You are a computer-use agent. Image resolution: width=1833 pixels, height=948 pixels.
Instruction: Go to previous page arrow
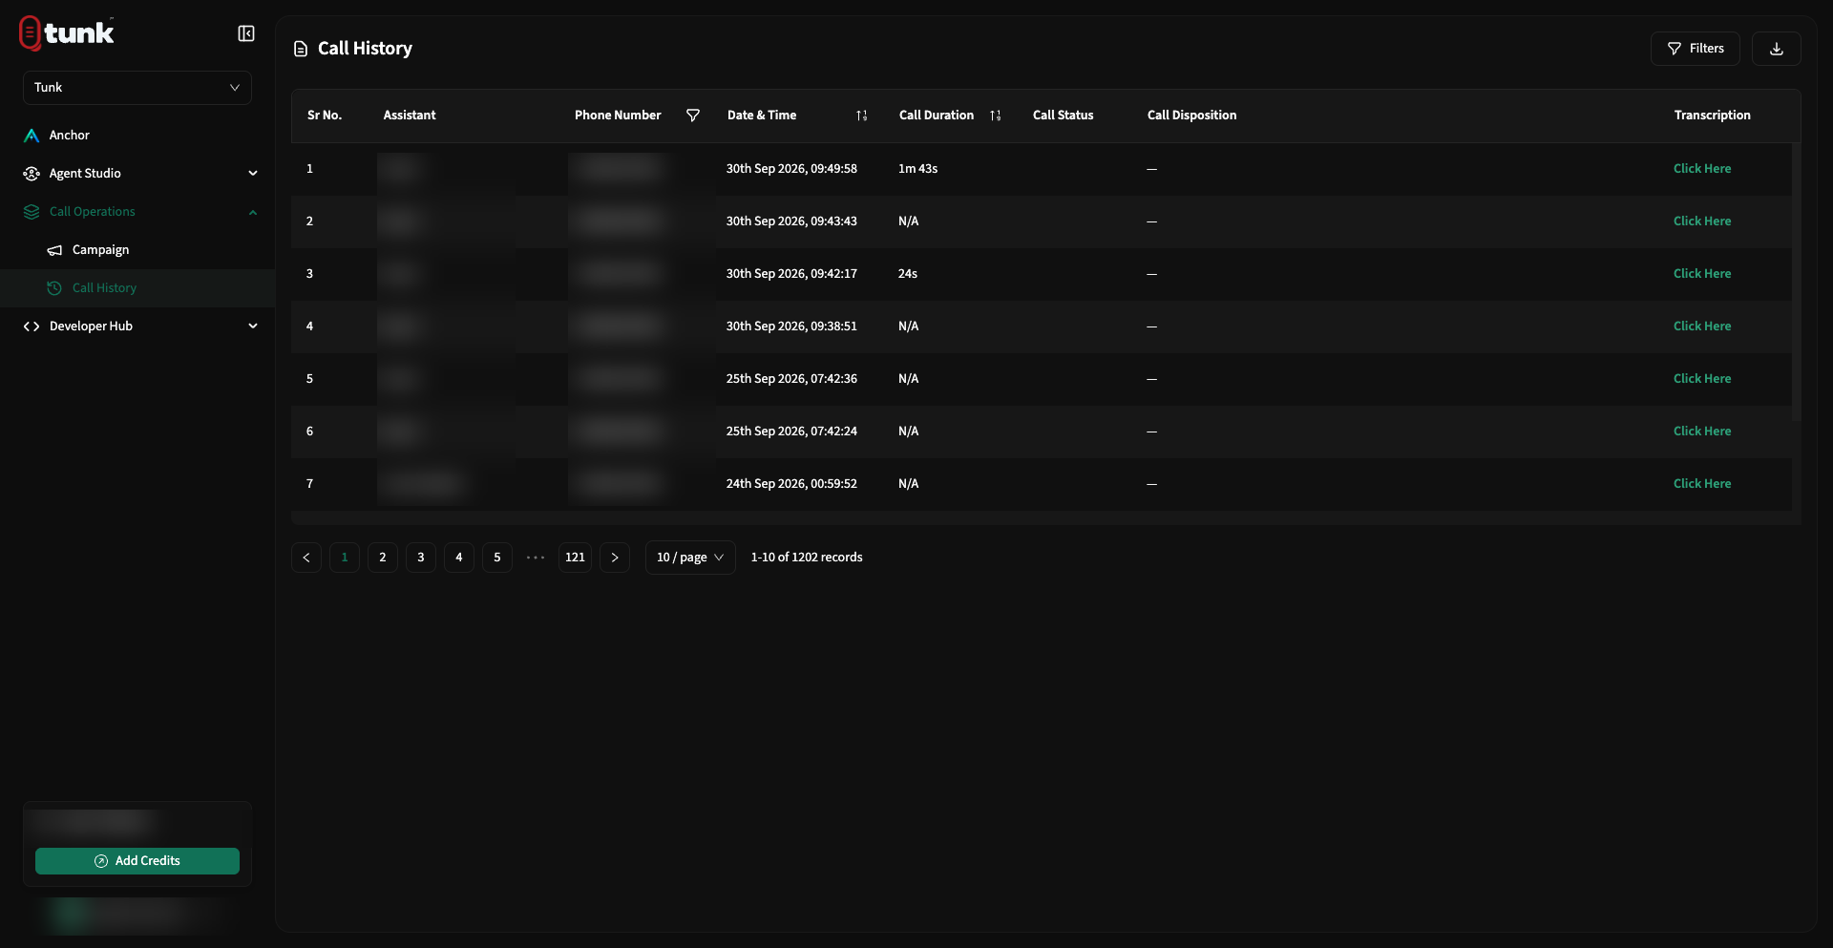click(x=306, y=558)
